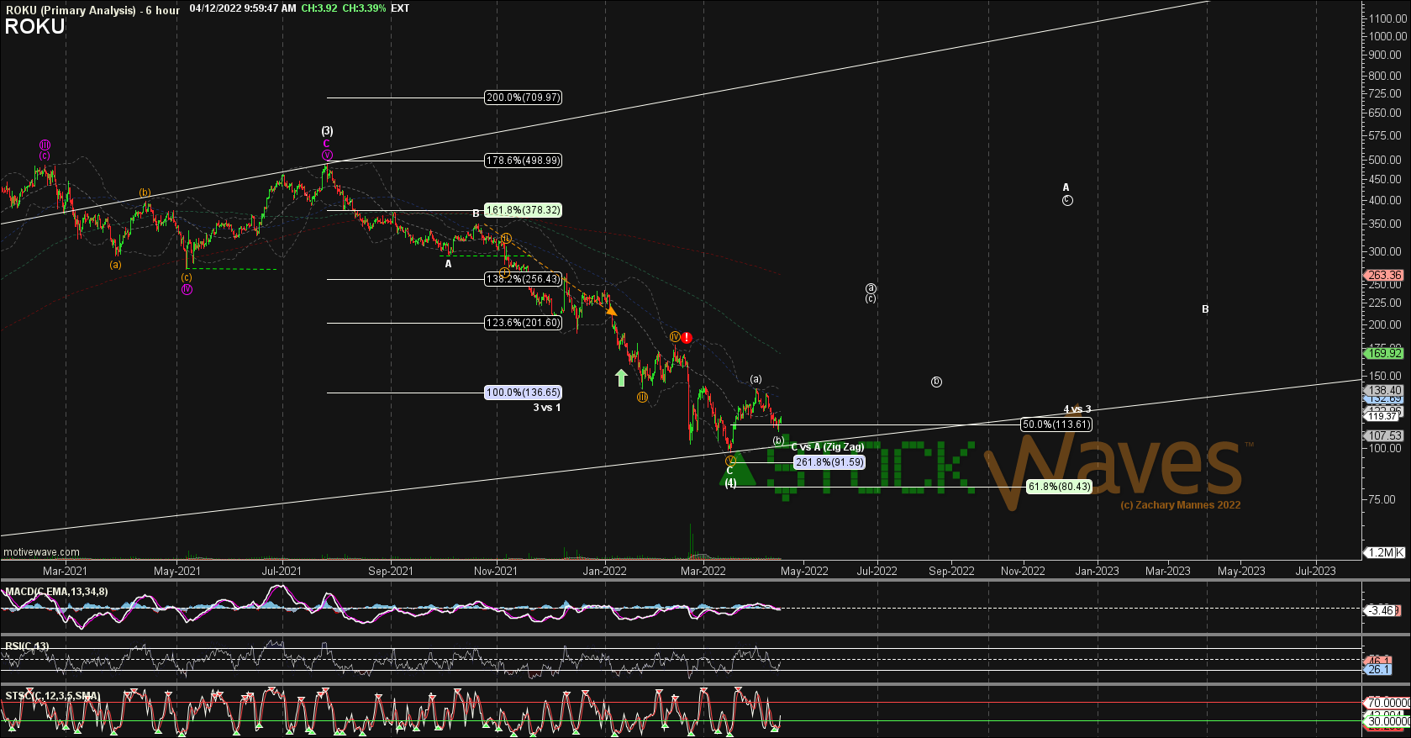Click the 500.00 price axis label
The height and width of the screenshot is (738, 1411).
click(1385, 160)
